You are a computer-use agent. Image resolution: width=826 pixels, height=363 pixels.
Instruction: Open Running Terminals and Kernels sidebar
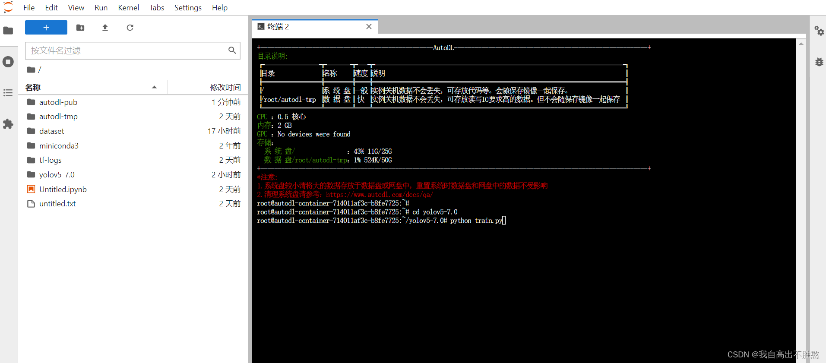(x=8, y=62)
